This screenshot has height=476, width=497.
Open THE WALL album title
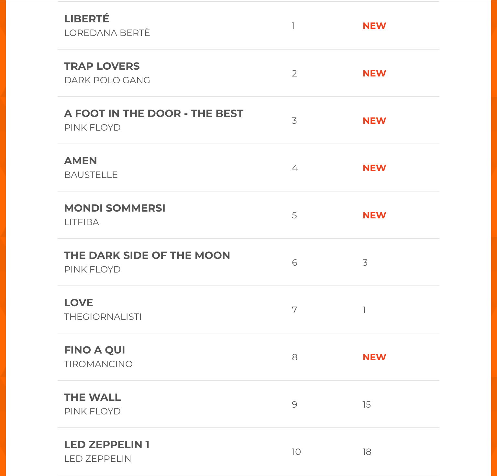click(93, 397)
